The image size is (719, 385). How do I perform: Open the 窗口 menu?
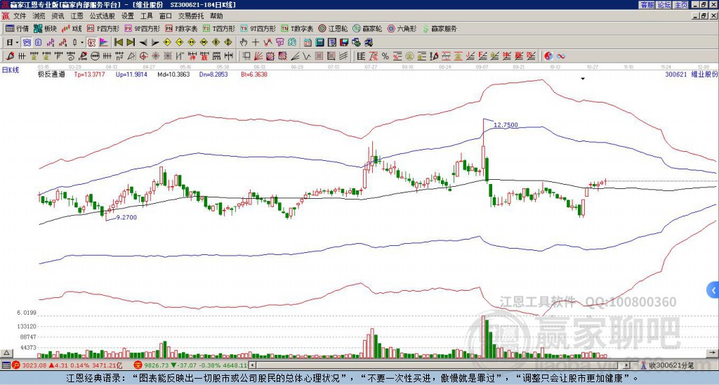(x=166, y=16)
